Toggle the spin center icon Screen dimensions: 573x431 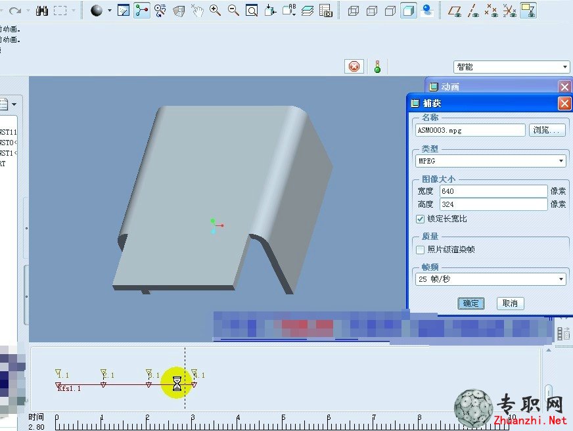tap(142, 11)
